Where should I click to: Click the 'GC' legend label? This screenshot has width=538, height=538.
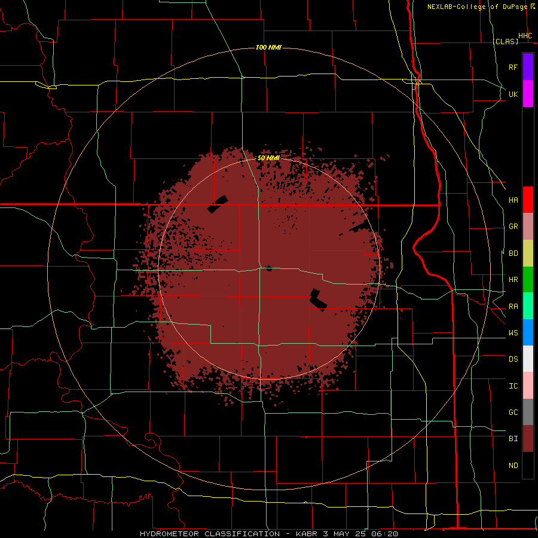[x=513, y=412]
